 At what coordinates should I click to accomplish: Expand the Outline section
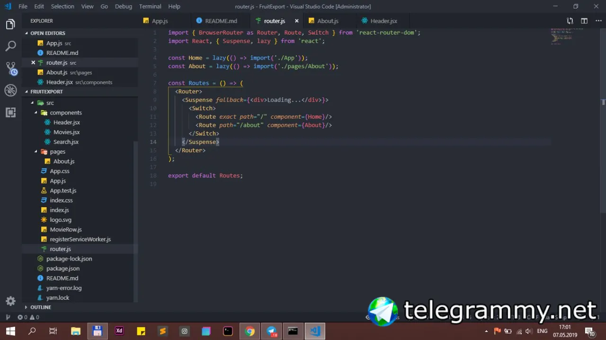pyautogui.click(x=41, y=307)
